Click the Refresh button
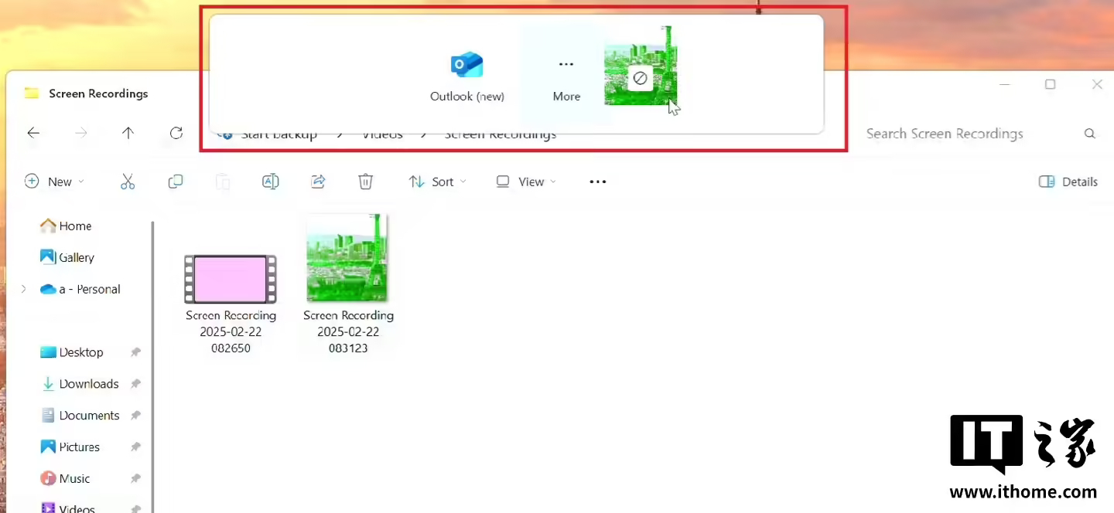Screen dimensions: 1114x513 176,133
